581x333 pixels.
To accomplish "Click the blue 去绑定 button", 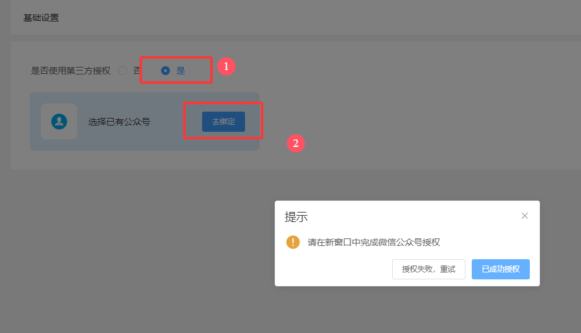I will pyautogui.click(x=224, y=121).
